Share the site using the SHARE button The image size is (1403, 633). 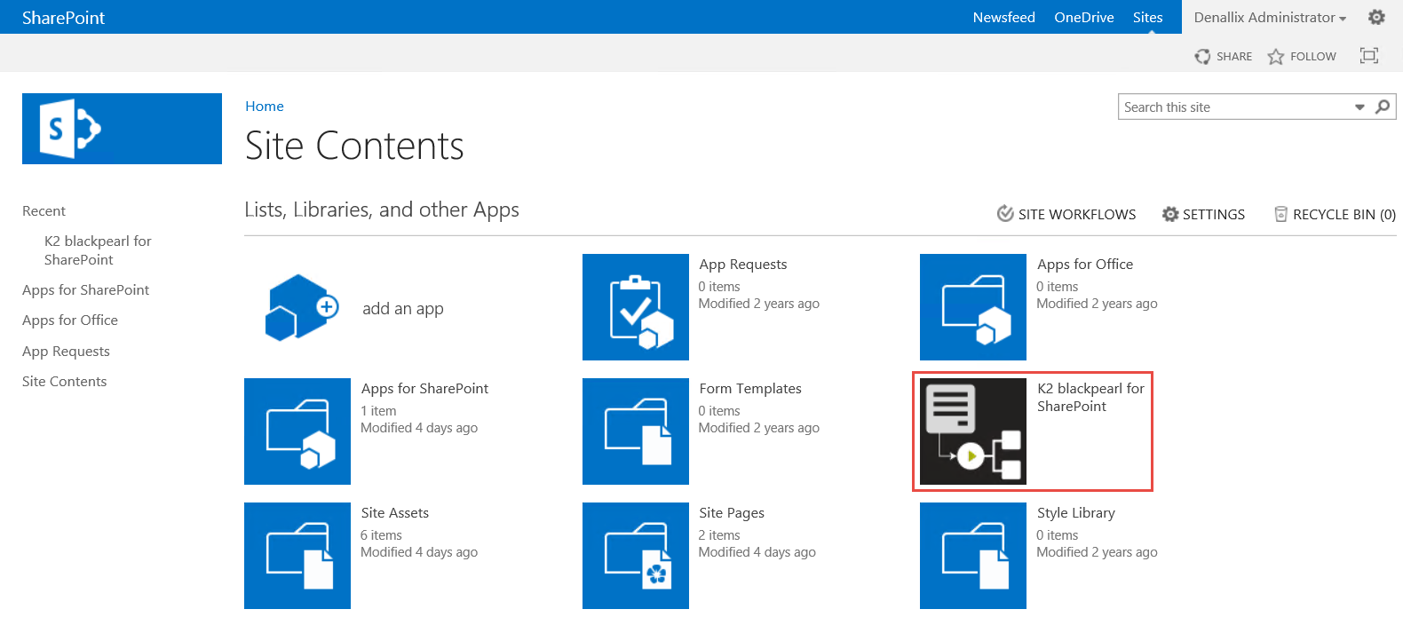(x=1224, y=57)
